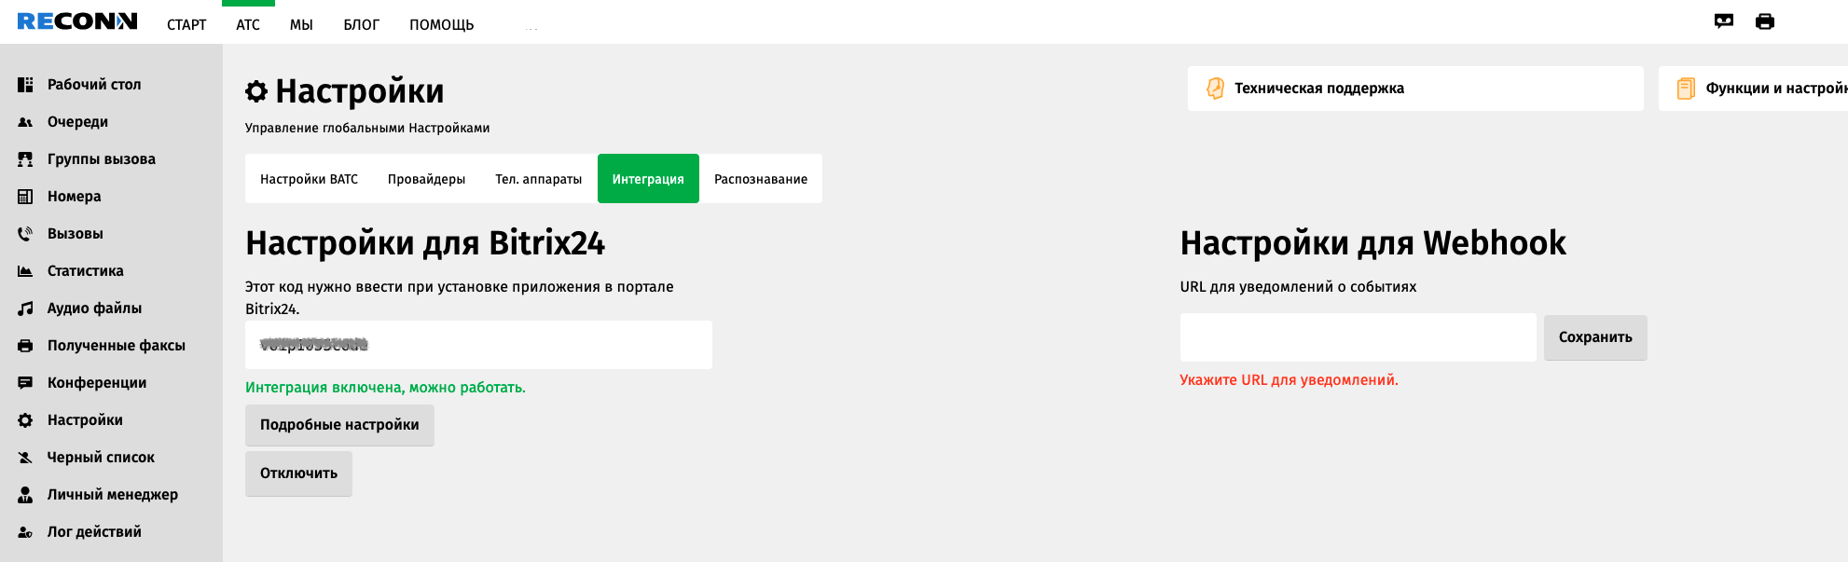
Task: Click the red Укажите URL для уведомлений message
Action: point(1289,380)
